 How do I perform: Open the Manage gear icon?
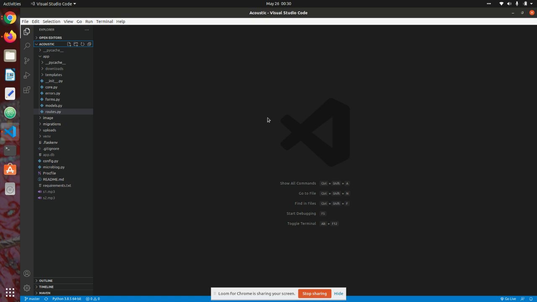pos(27,288)
